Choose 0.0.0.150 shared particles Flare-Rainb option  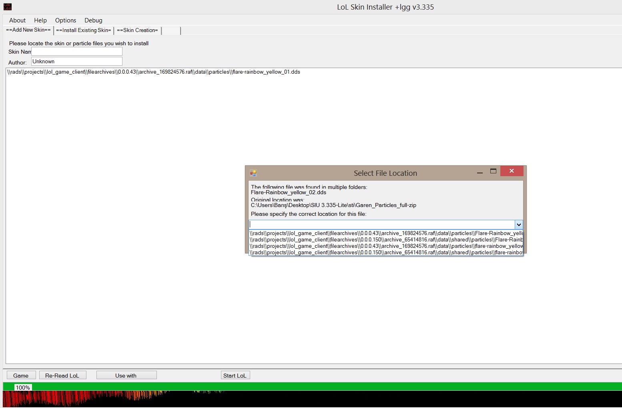[386, 240]
